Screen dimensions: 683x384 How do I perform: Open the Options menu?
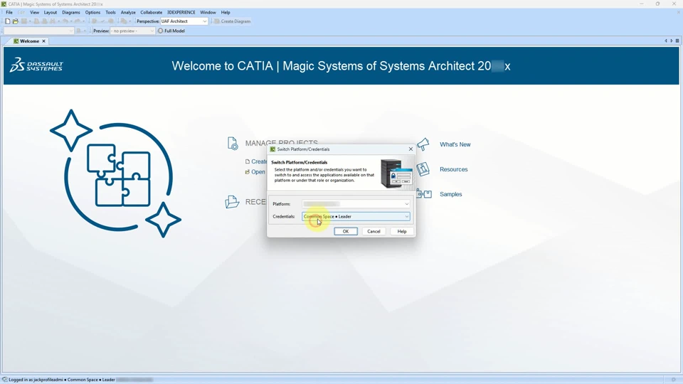coord(92,13)
